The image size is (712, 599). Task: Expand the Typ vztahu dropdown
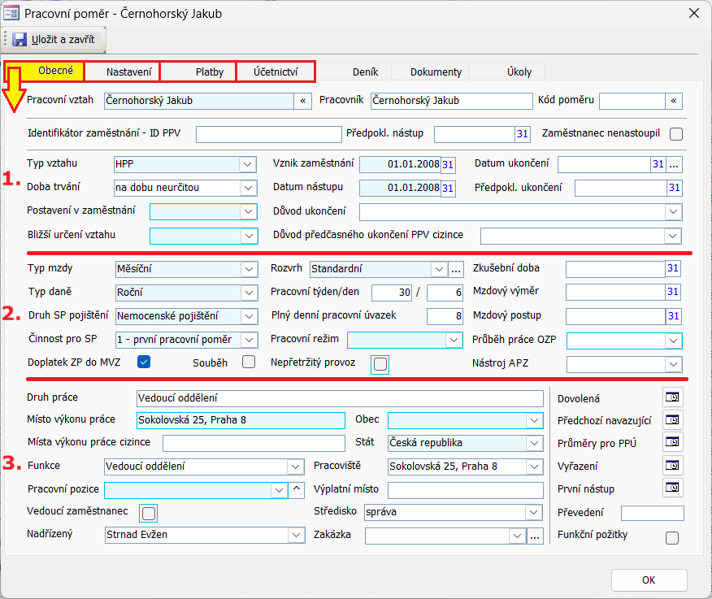[x=248, y=165]
